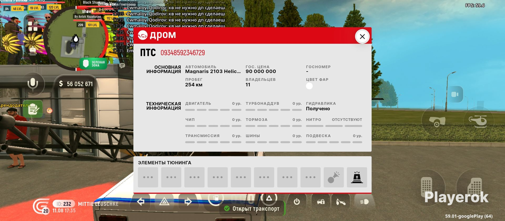
Task: Tap the Элементы тюнинга heading
Action: (x=165, y=163)
